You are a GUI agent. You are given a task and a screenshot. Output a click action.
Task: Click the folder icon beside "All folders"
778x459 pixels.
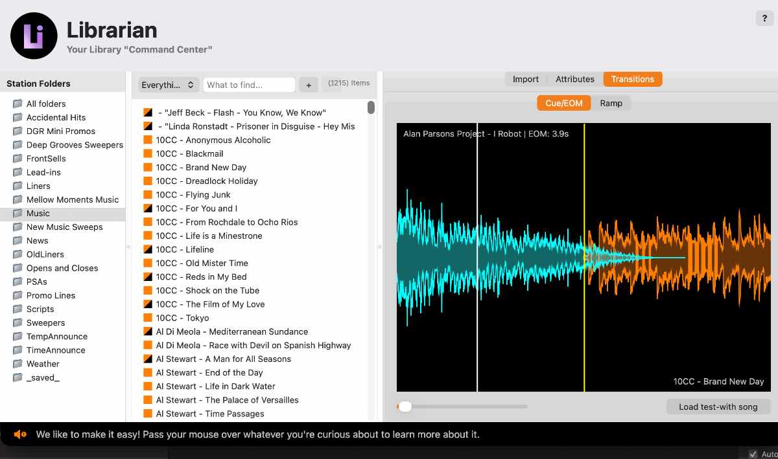point(18,104)
